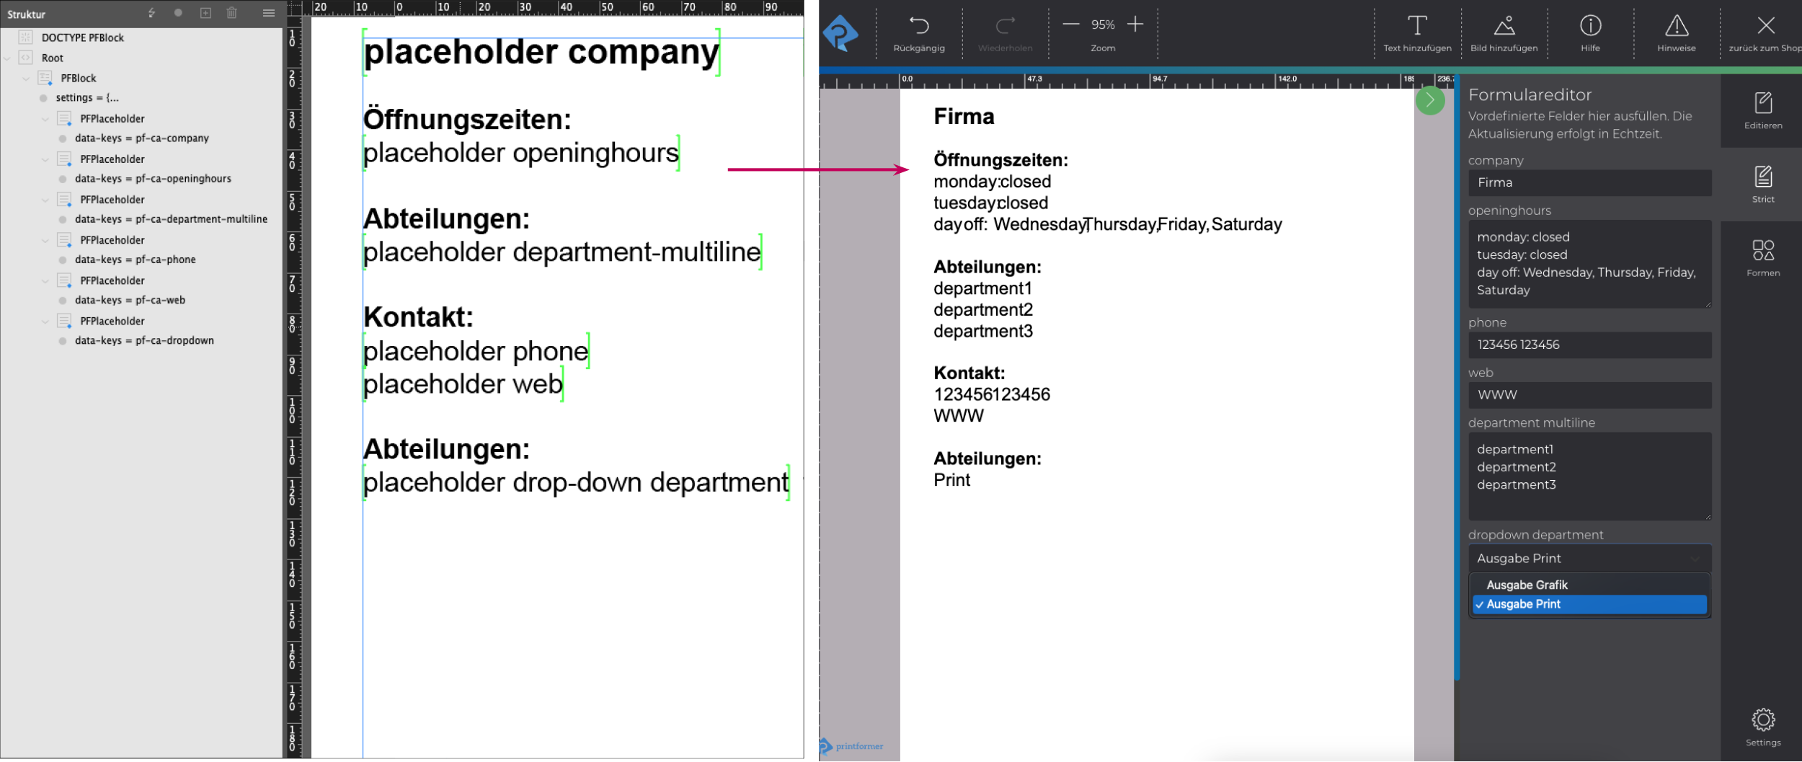Click the zoom out minus icon
The width and height of the screenshot is (1802, 762).
point(1071,25)
